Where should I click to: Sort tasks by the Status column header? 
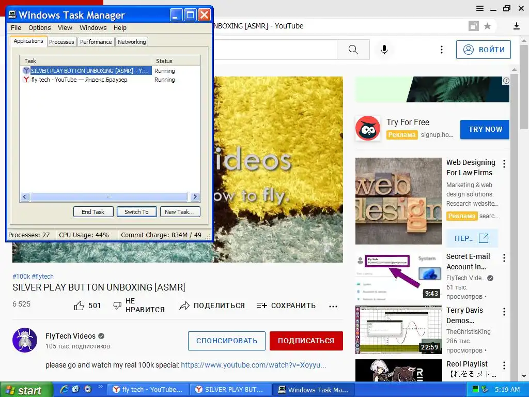(176, 61)
